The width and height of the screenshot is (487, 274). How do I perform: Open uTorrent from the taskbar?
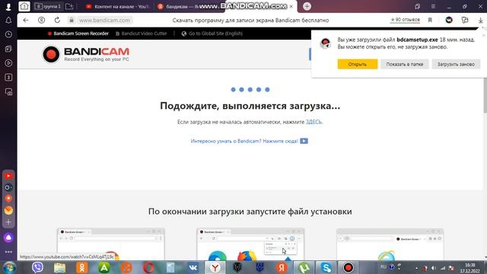[304, 267]
